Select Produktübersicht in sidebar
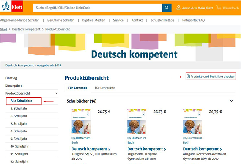The width and height of the screenshot is (241, 164). point(18,93)
